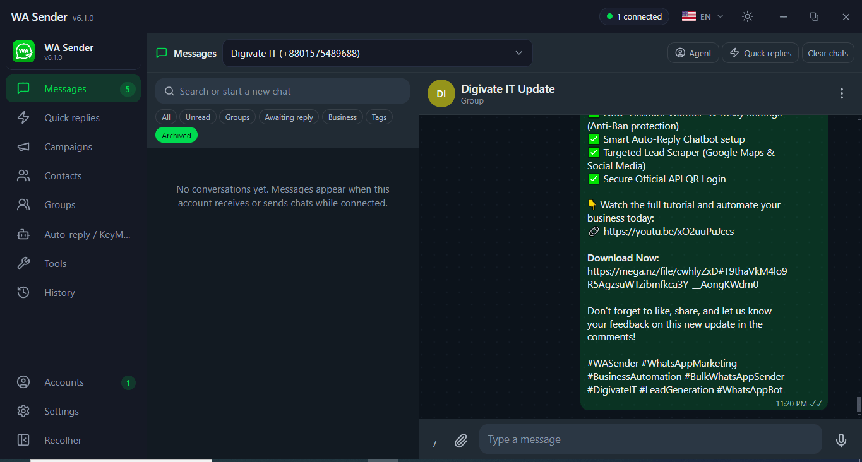Click the microphone voice message icon
This screenshot has width=862, height=462.
pyautogui.click(x=841, y=440)
